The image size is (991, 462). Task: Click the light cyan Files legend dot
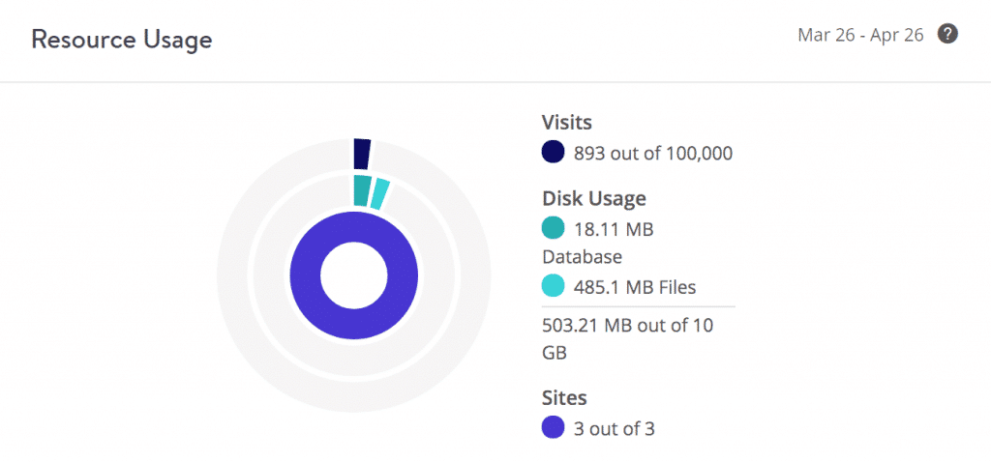[x=553, y=286]
